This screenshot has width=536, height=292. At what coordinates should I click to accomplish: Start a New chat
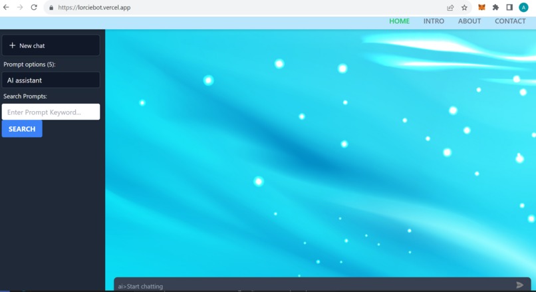pyautogui.click(x=51, y=45)
